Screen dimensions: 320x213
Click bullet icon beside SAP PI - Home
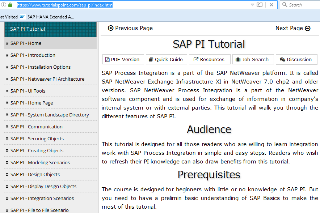pos(7,43)
